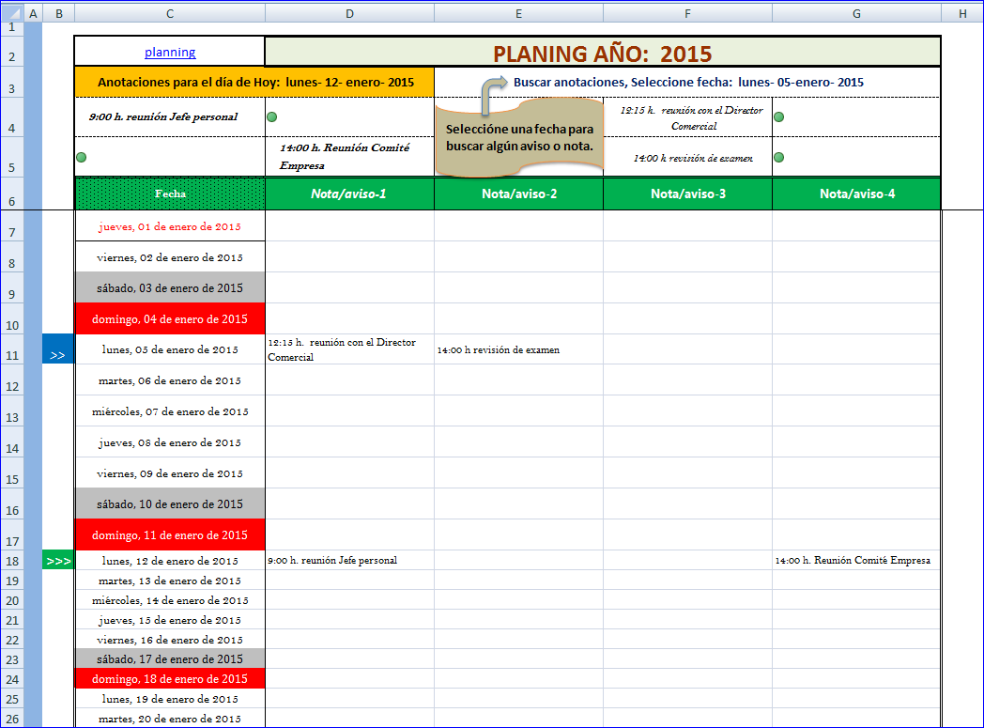This screenshot has width=984, height=728.
Task: Select cell jueves, 15 de enero de 2015
Action: (x=170, y=620)
